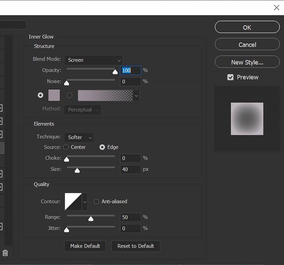Viewport: 284px width, 265px height.
Task: Select the gradient glow radio button
Action: 69,95
